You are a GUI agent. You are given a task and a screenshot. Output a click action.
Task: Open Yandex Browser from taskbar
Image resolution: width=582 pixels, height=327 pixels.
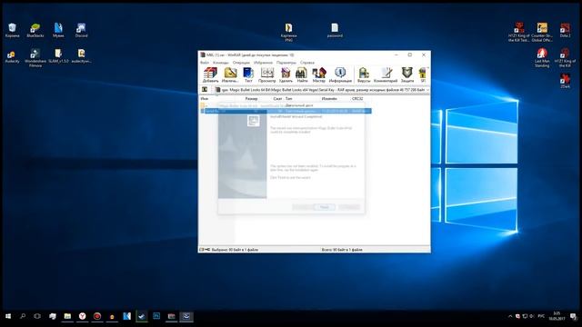82,316
